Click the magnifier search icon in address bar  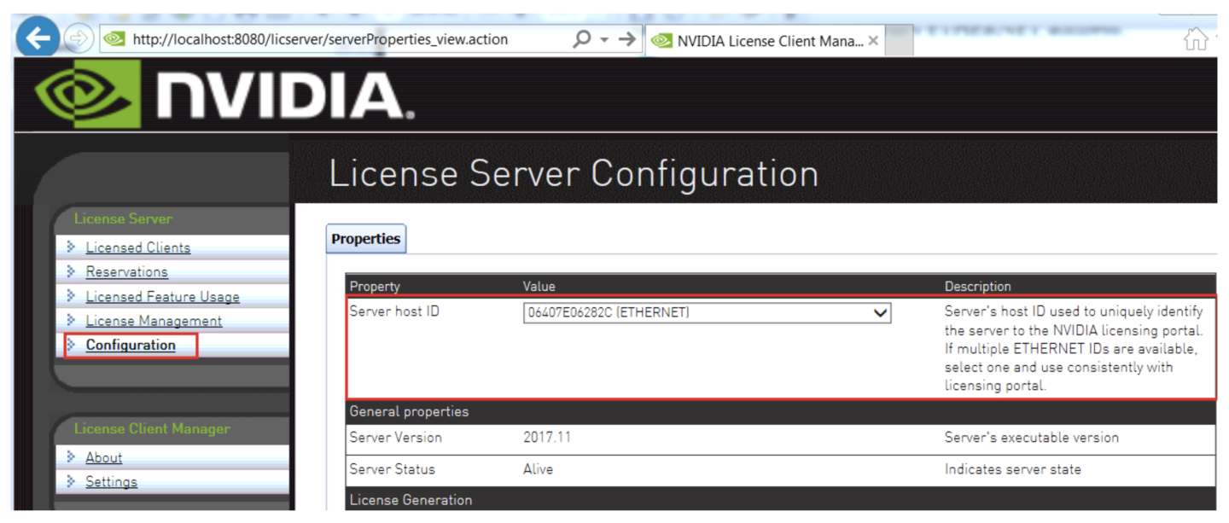(582, 39)
